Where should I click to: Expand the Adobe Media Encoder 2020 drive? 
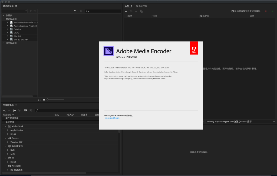pyautogui.click(x=7, y=22)
